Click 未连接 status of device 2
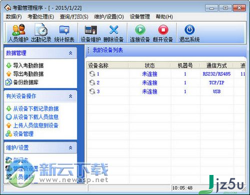This screenshot has height=195, width=250. point(149,83)
